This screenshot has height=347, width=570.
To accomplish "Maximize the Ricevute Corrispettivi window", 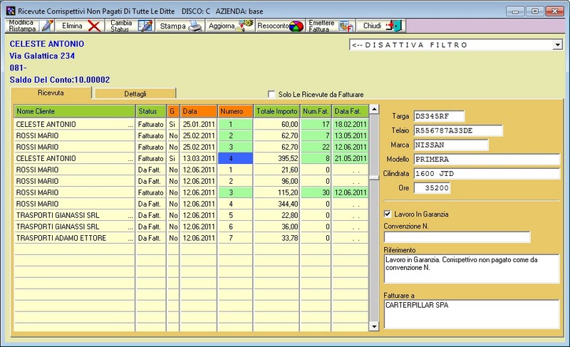I will [x=535, y=11].
